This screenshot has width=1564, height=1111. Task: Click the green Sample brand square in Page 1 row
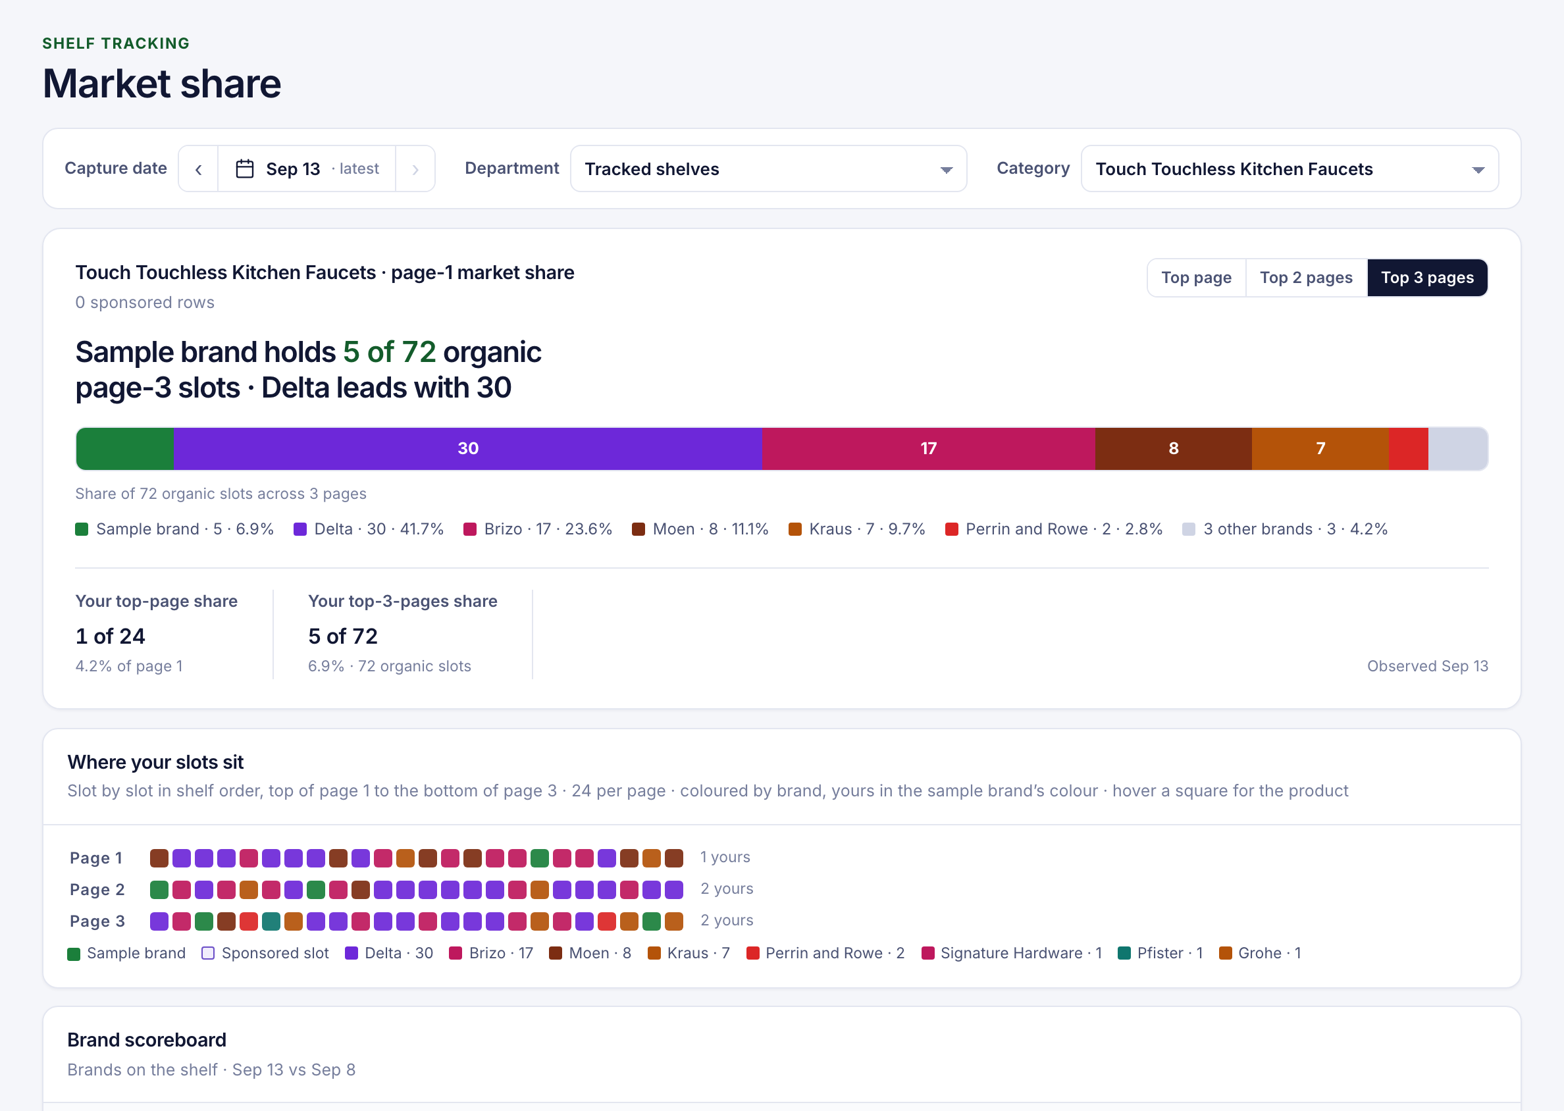tap(540, 858)
